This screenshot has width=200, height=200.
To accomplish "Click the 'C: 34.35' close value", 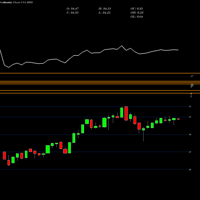I will click(72, 13).
